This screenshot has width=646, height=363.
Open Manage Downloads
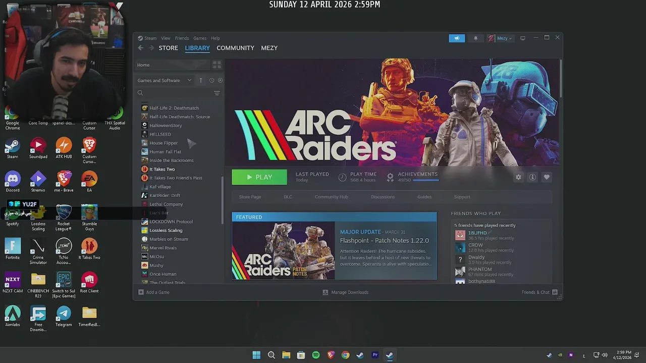(x=346, y=292)
